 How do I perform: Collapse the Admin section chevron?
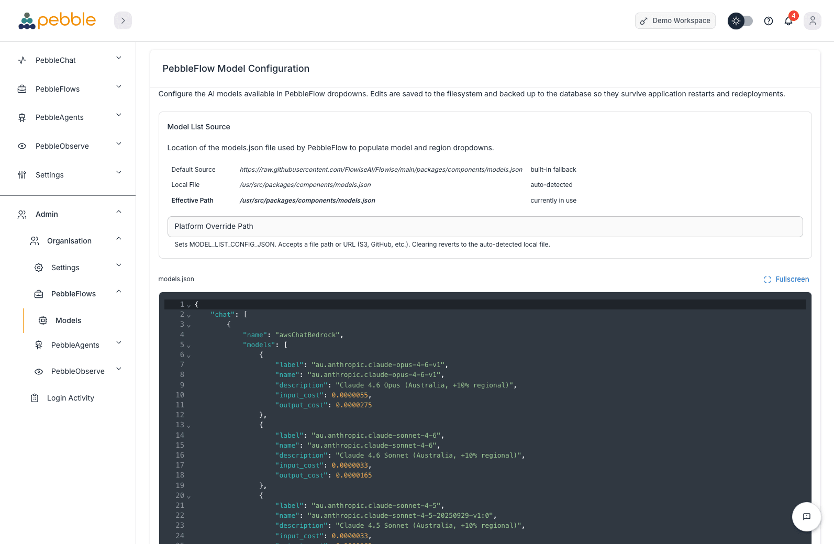(x=119, y=212)
